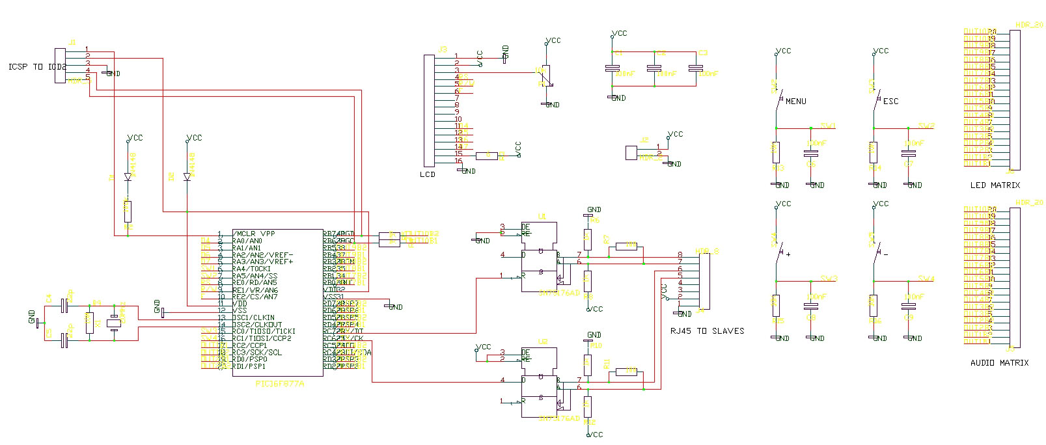Click the "RJ45 TO SLAVES" text label

(x=707, y=331)
